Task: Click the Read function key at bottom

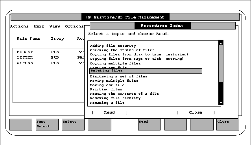Action: [x=149, y=125]
